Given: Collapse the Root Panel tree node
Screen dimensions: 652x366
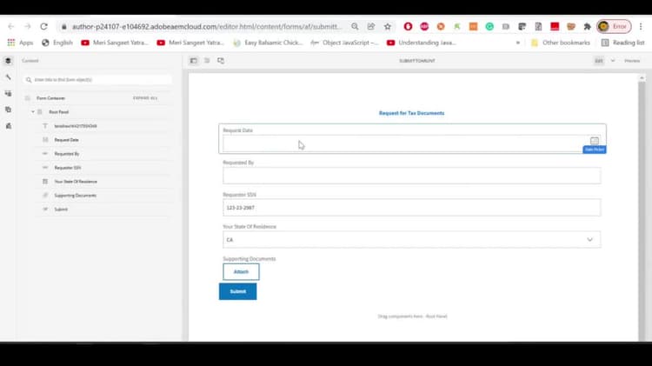Looking at the screenshot, I should tap(33, 112).
